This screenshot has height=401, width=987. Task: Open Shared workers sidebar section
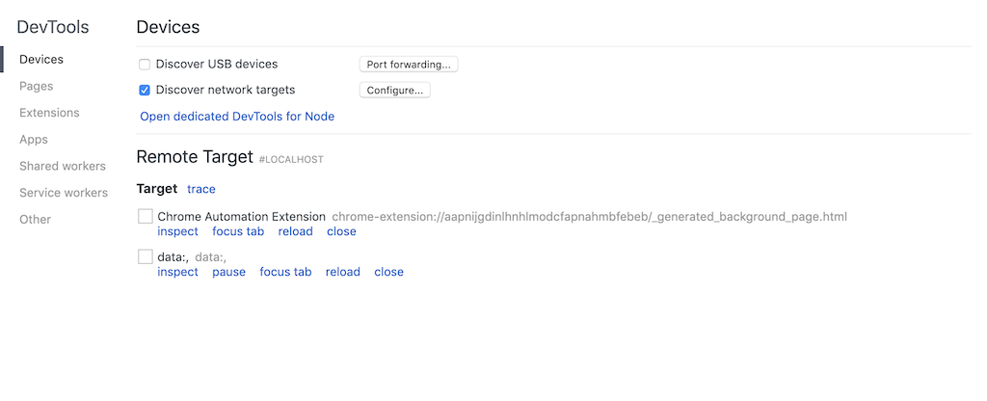(63, 166)
